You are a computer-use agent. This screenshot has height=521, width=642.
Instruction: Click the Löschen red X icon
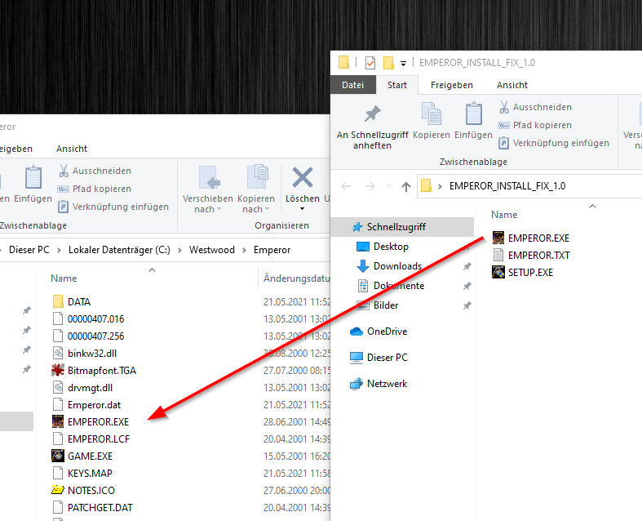coord(303,177)
